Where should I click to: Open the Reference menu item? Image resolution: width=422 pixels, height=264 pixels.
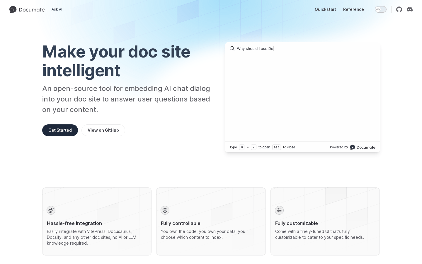[x=353, y=9]
